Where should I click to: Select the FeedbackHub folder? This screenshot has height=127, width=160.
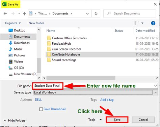tap(61, 43)
